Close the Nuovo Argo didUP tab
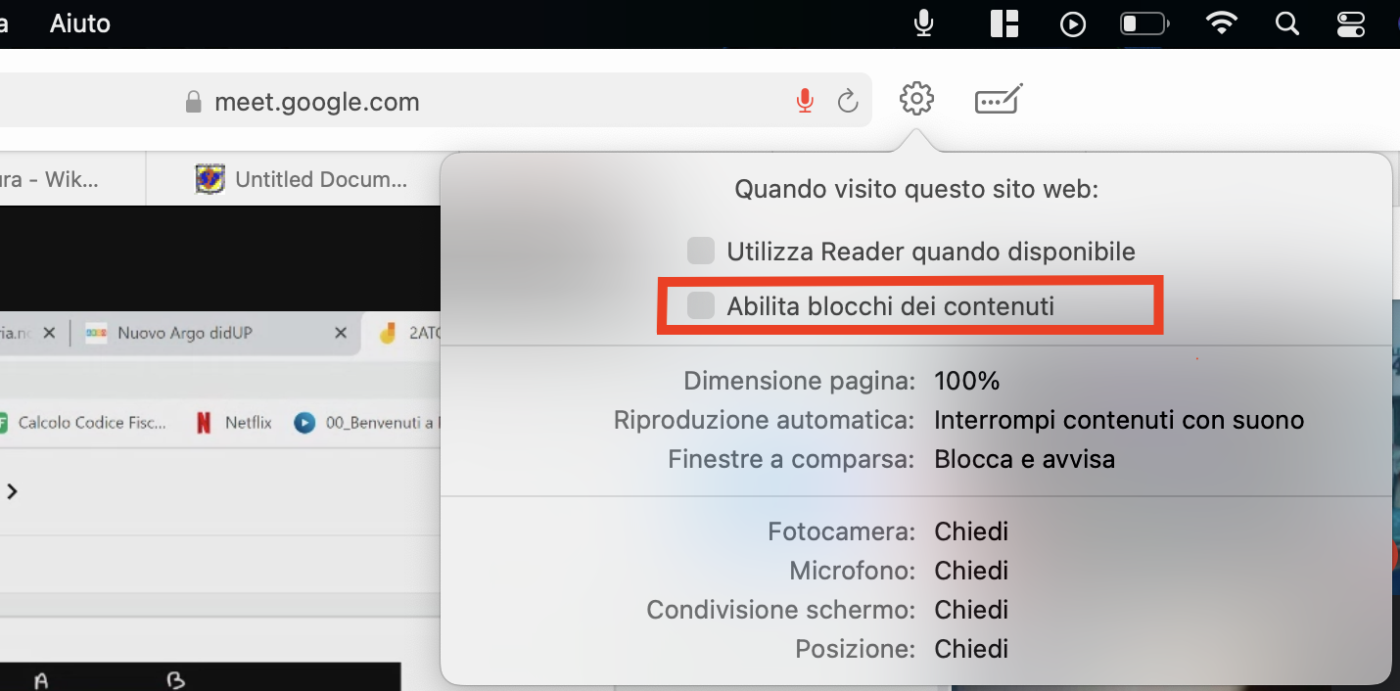This screenshot has width=1400, height=691. point(341,333)
